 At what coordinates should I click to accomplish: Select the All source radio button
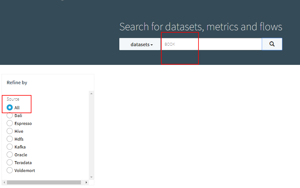click(x=9, y=107)
